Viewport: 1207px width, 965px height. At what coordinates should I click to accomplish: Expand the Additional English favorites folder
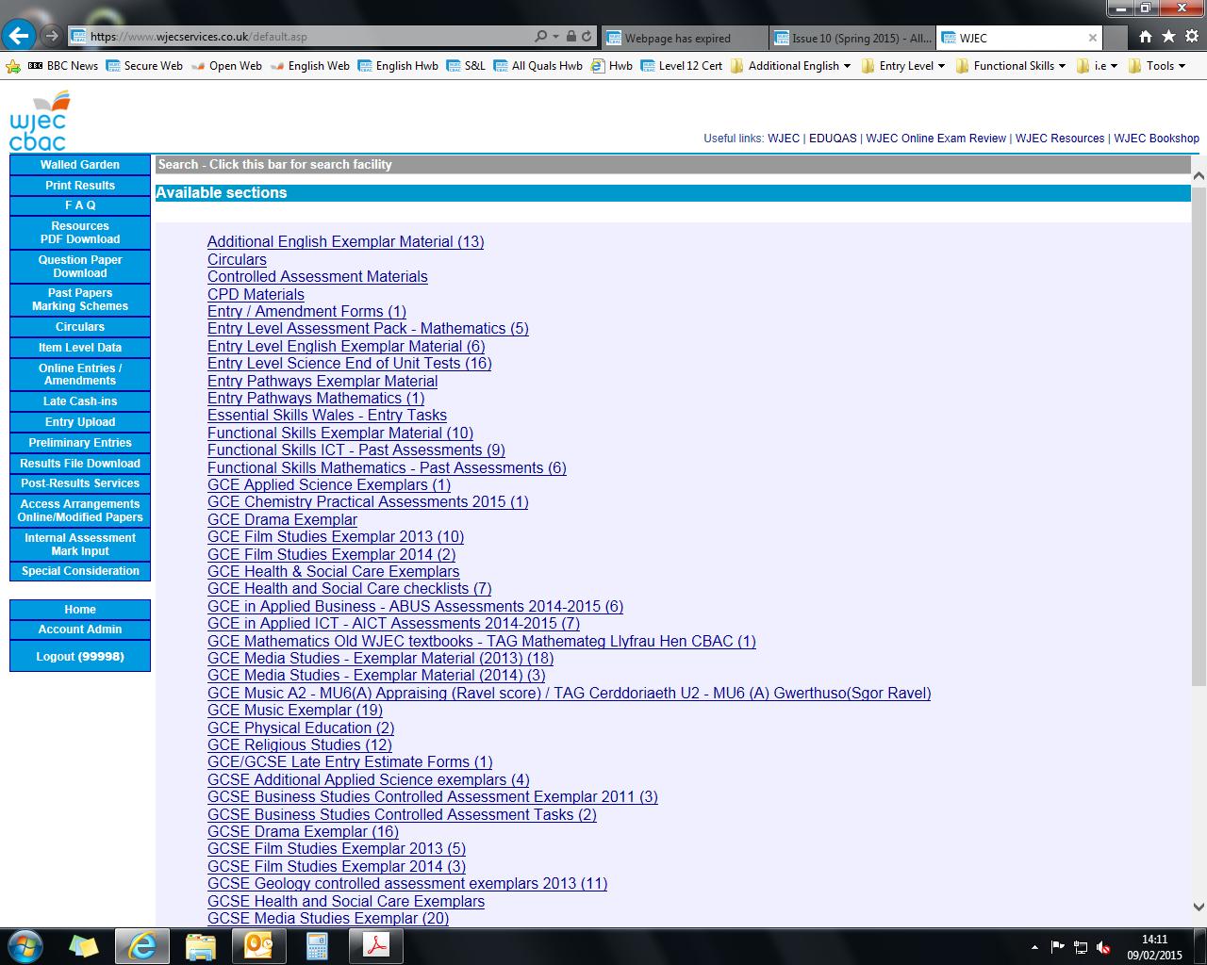click(x=790, y=66)
